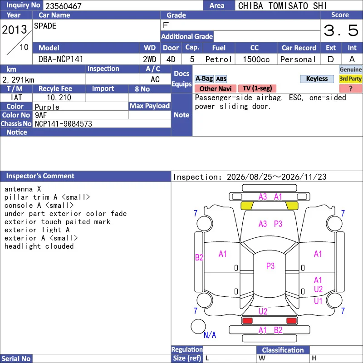Select the Keyless equipment badge
The width and height of the screenshot is (363, 363).
tap(317, 78)
